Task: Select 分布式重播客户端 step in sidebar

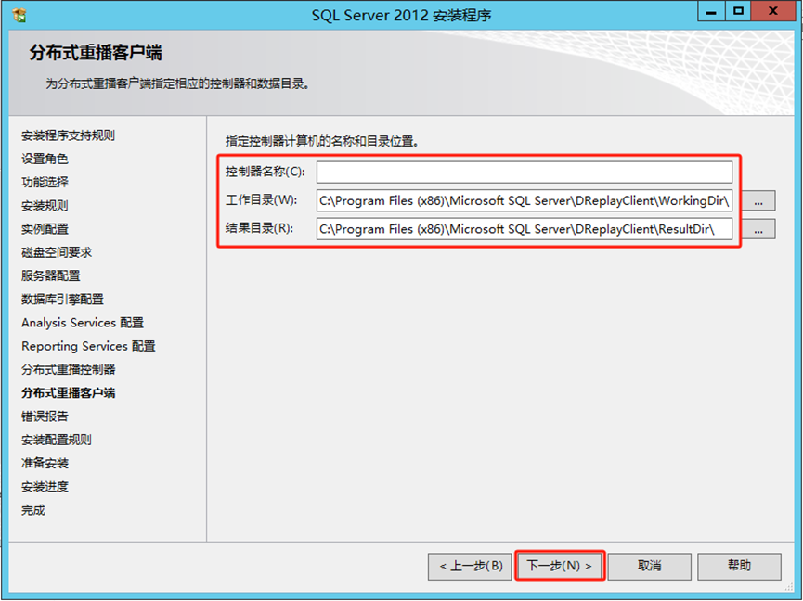Action: point(68,393)
